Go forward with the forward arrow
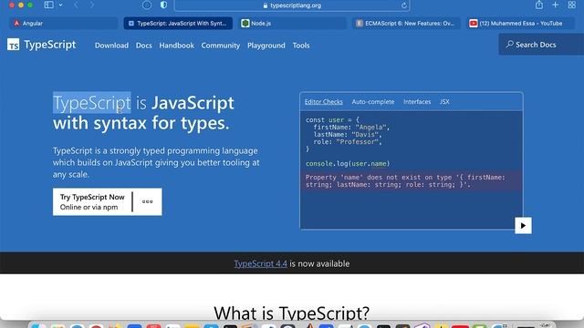Viewport: 584px width, 328px height. [91, 5]
